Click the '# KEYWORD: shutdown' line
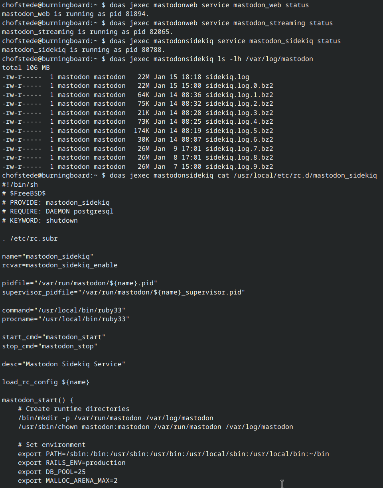383x488 pixels. (x=40, y=220)
